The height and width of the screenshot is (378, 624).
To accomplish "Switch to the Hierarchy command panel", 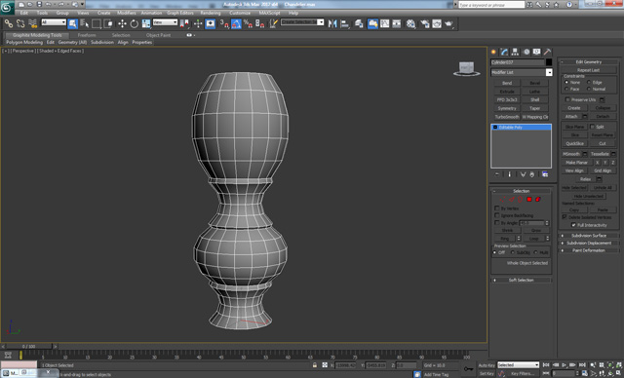I will pos(515,52).
